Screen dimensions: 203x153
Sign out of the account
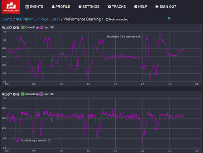[x=166, y=7]
